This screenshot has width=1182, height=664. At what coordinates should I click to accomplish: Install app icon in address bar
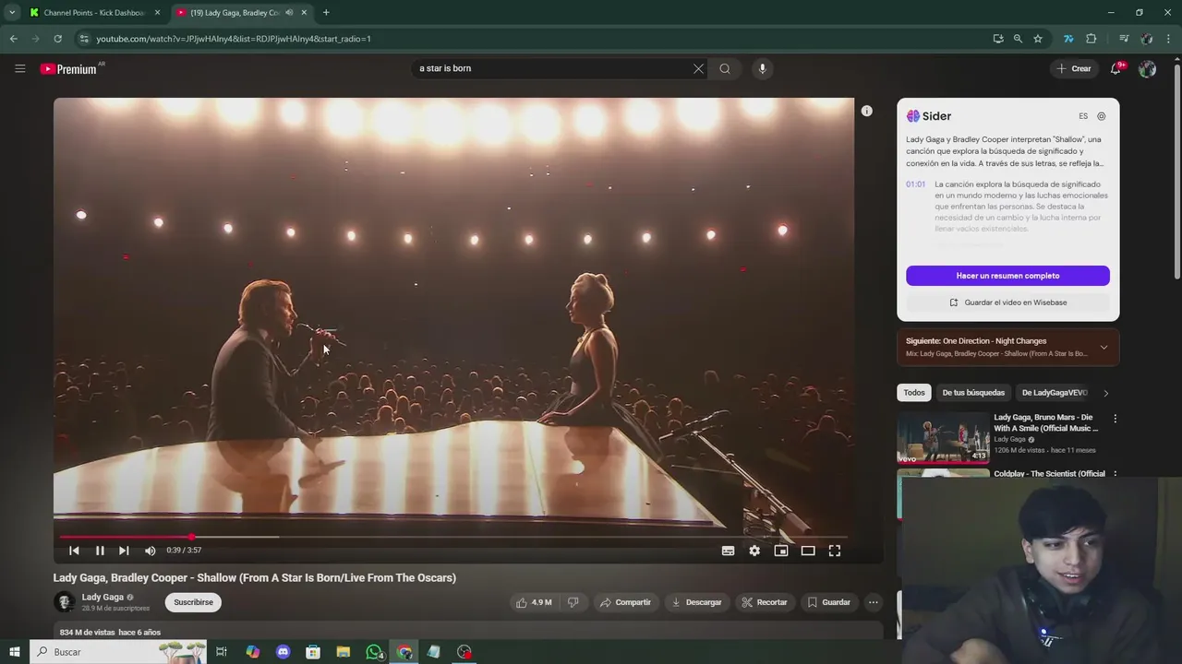(x=998, y=39)
